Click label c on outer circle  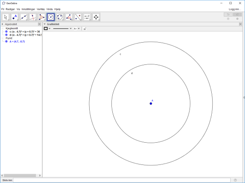pos(120,54)
